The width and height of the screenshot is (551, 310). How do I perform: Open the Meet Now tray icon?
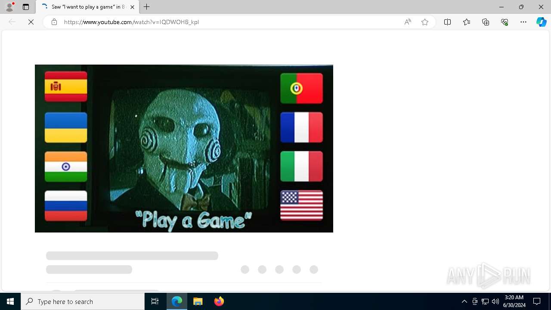pos(475,301)
